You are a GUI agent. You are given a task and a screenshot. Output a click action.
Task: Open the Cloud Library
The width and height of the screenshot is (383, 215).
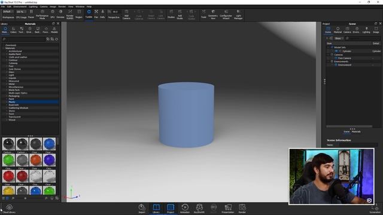[10, 209]
